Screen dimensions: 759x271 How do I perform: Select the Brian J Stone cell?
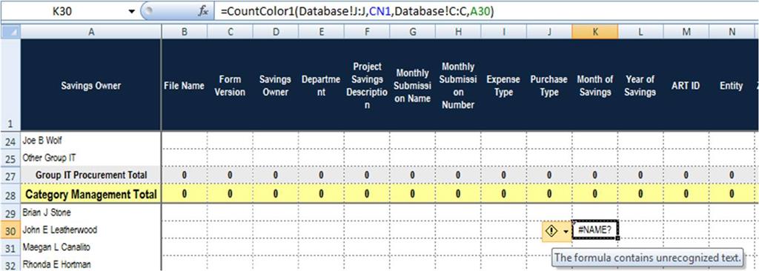(x=91, y=213)
